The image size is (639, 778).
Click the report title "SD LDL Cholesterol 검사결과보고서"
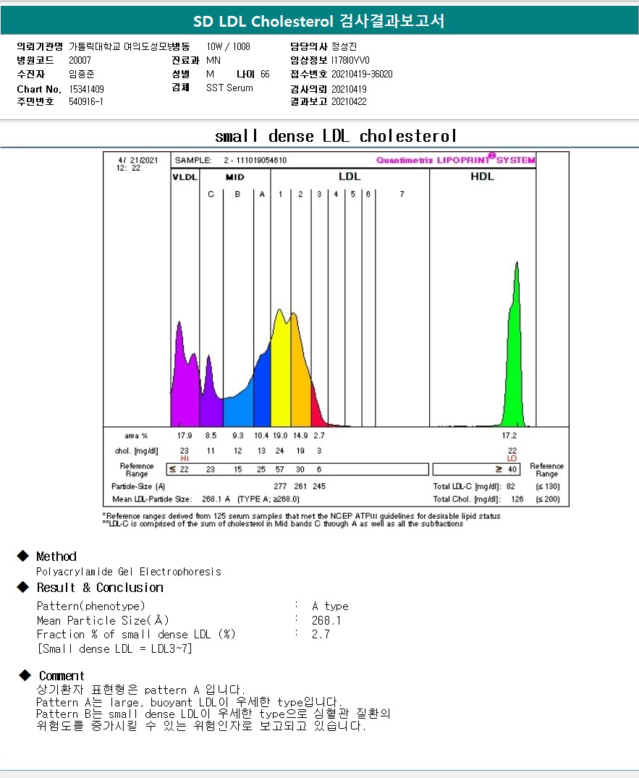tap(319, 21)
